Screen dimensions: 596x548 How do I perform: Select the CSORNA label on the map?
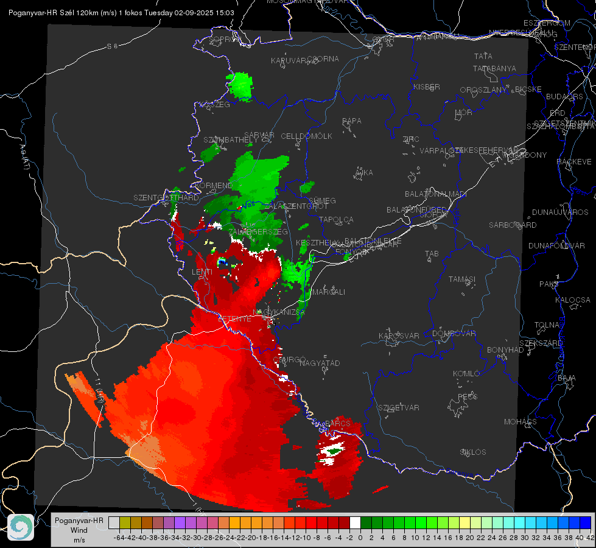tap(323, 59)
